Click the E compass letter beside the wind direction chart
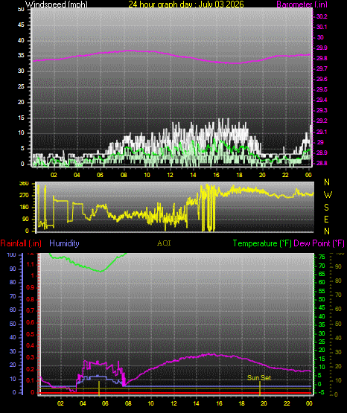Screen dimensions: 347x413 pos(326,219)
